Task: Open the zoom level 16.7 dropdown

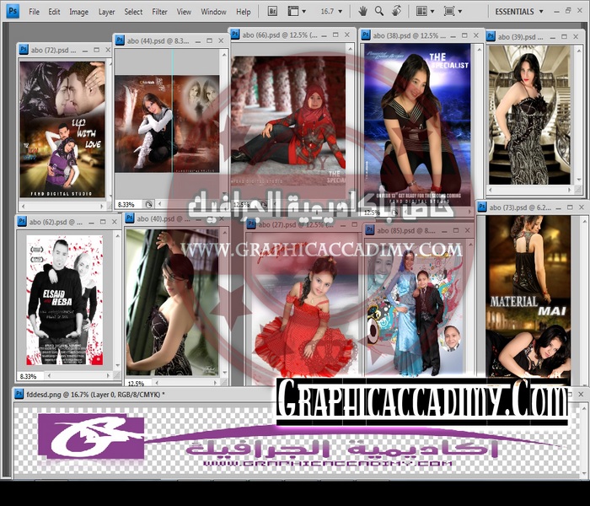Action: pos(330,12)
